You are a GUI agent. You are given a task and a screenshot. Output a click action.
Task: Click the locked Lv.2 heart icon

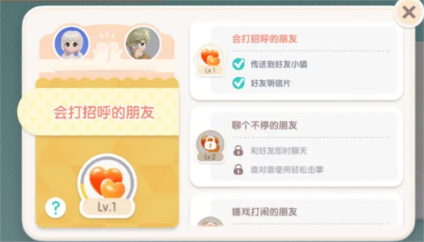[210, 146]
